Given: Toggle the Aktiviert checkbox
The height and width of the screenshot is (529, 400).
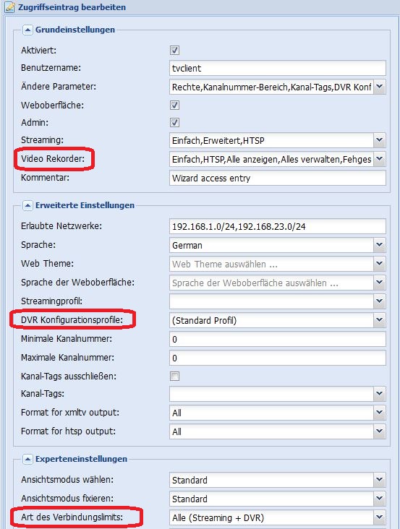Looking at the screenshot, I should click(x=174, y=51).
